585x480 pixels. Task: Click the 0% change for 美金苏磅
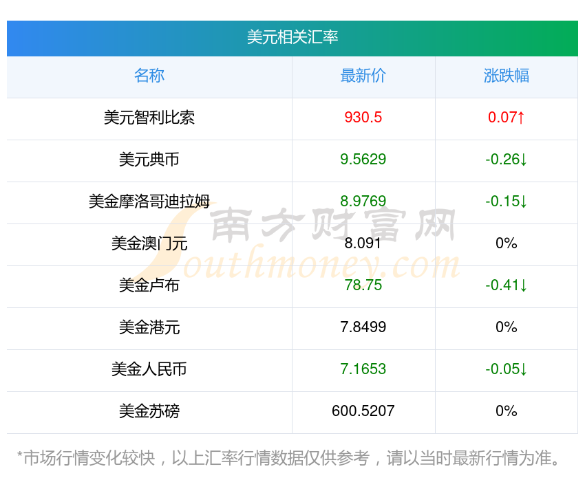[x=507, y=411]
